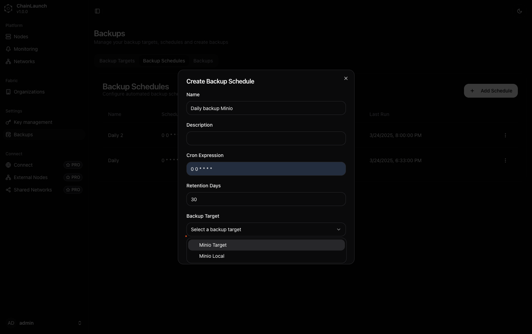Screen dimensions: 532x334
Task: Switch to the Backup Targets tab
Action: tap(117, 61)
